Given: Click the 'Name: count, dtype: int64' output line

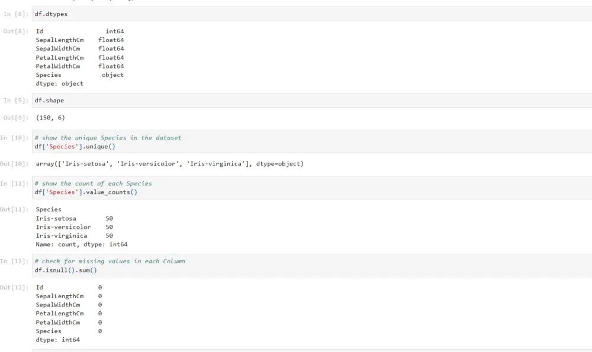Looking at the screenshot, I should 81,244.
